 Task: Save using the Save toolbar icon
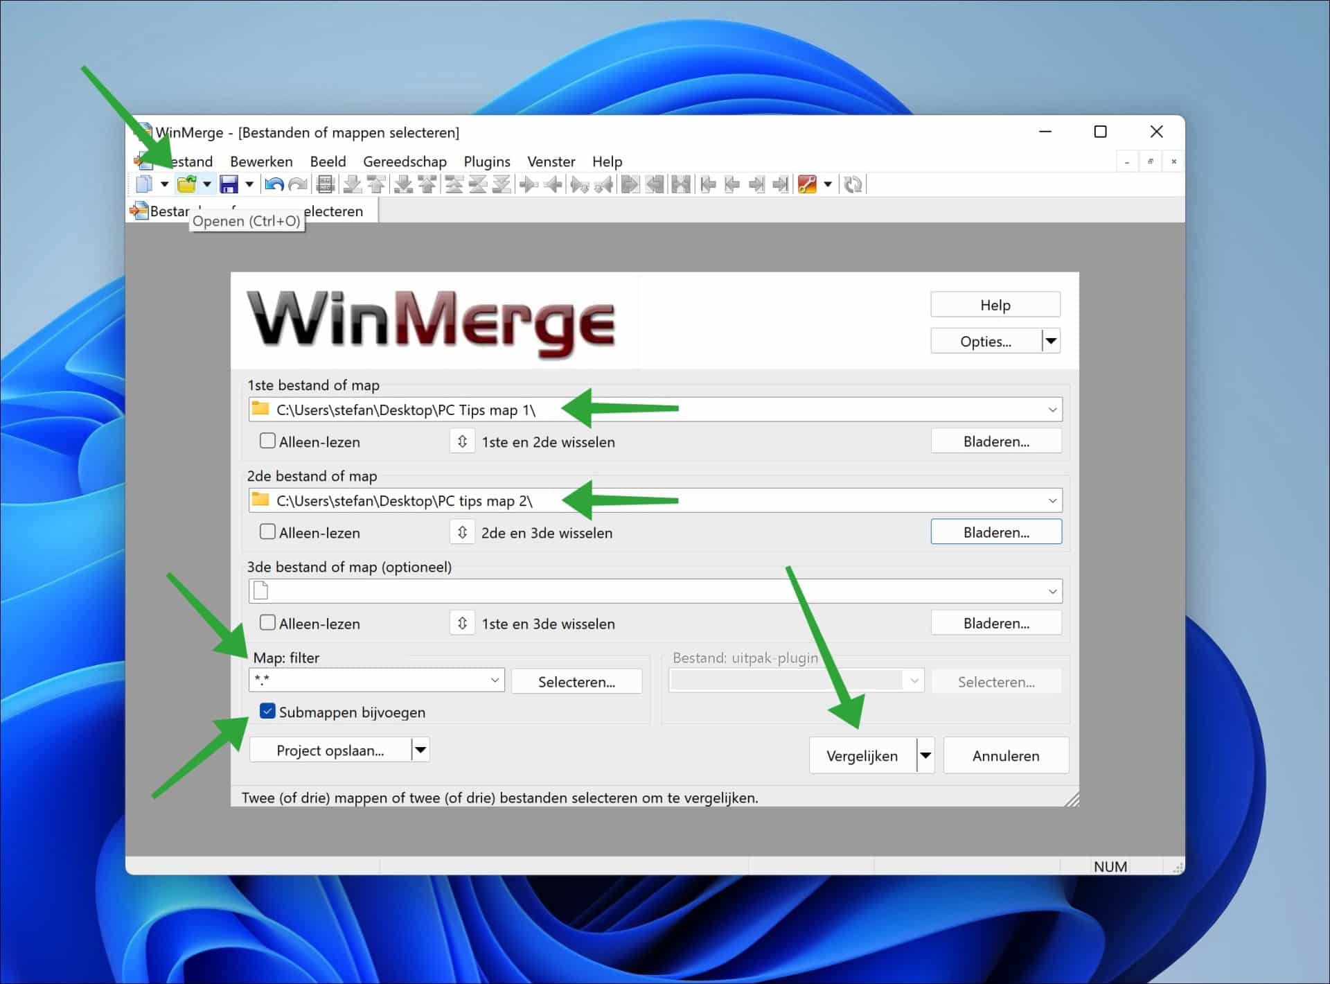[229, 184]
